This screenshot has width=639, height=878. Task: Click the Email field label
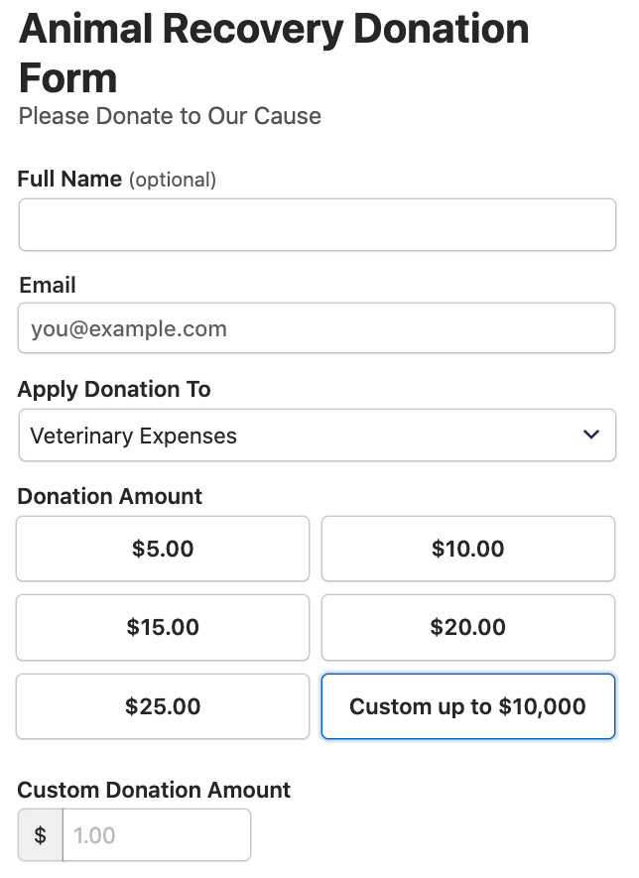pos(48,286)
